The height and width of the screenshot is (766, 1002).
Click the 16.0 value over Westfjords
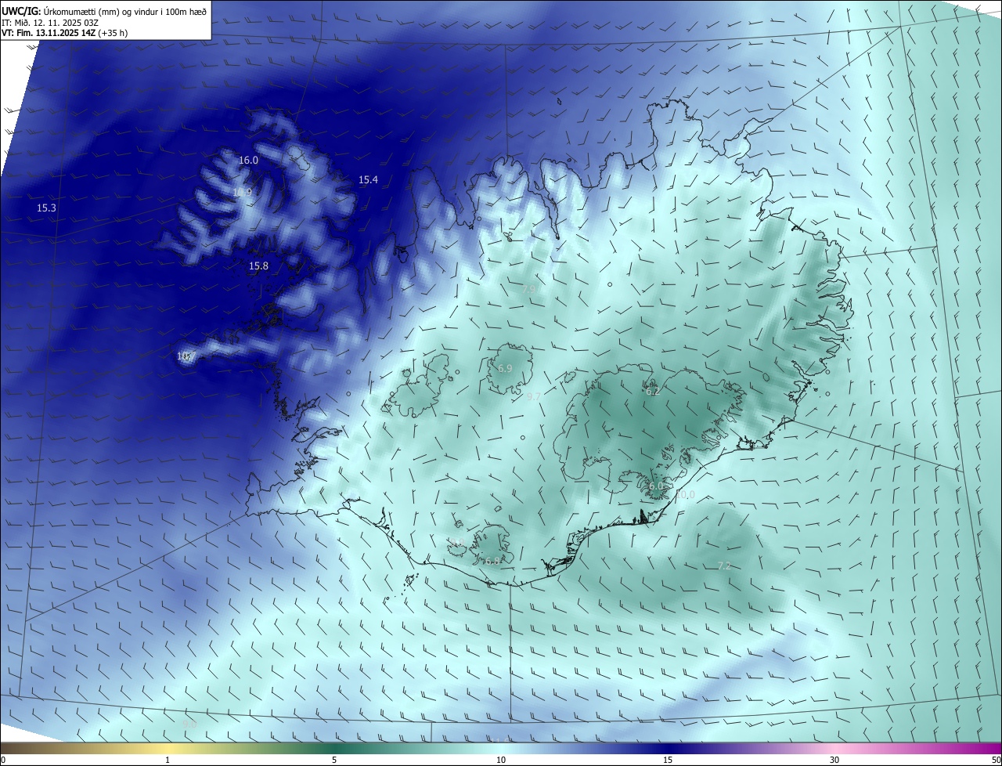[248, 160]
